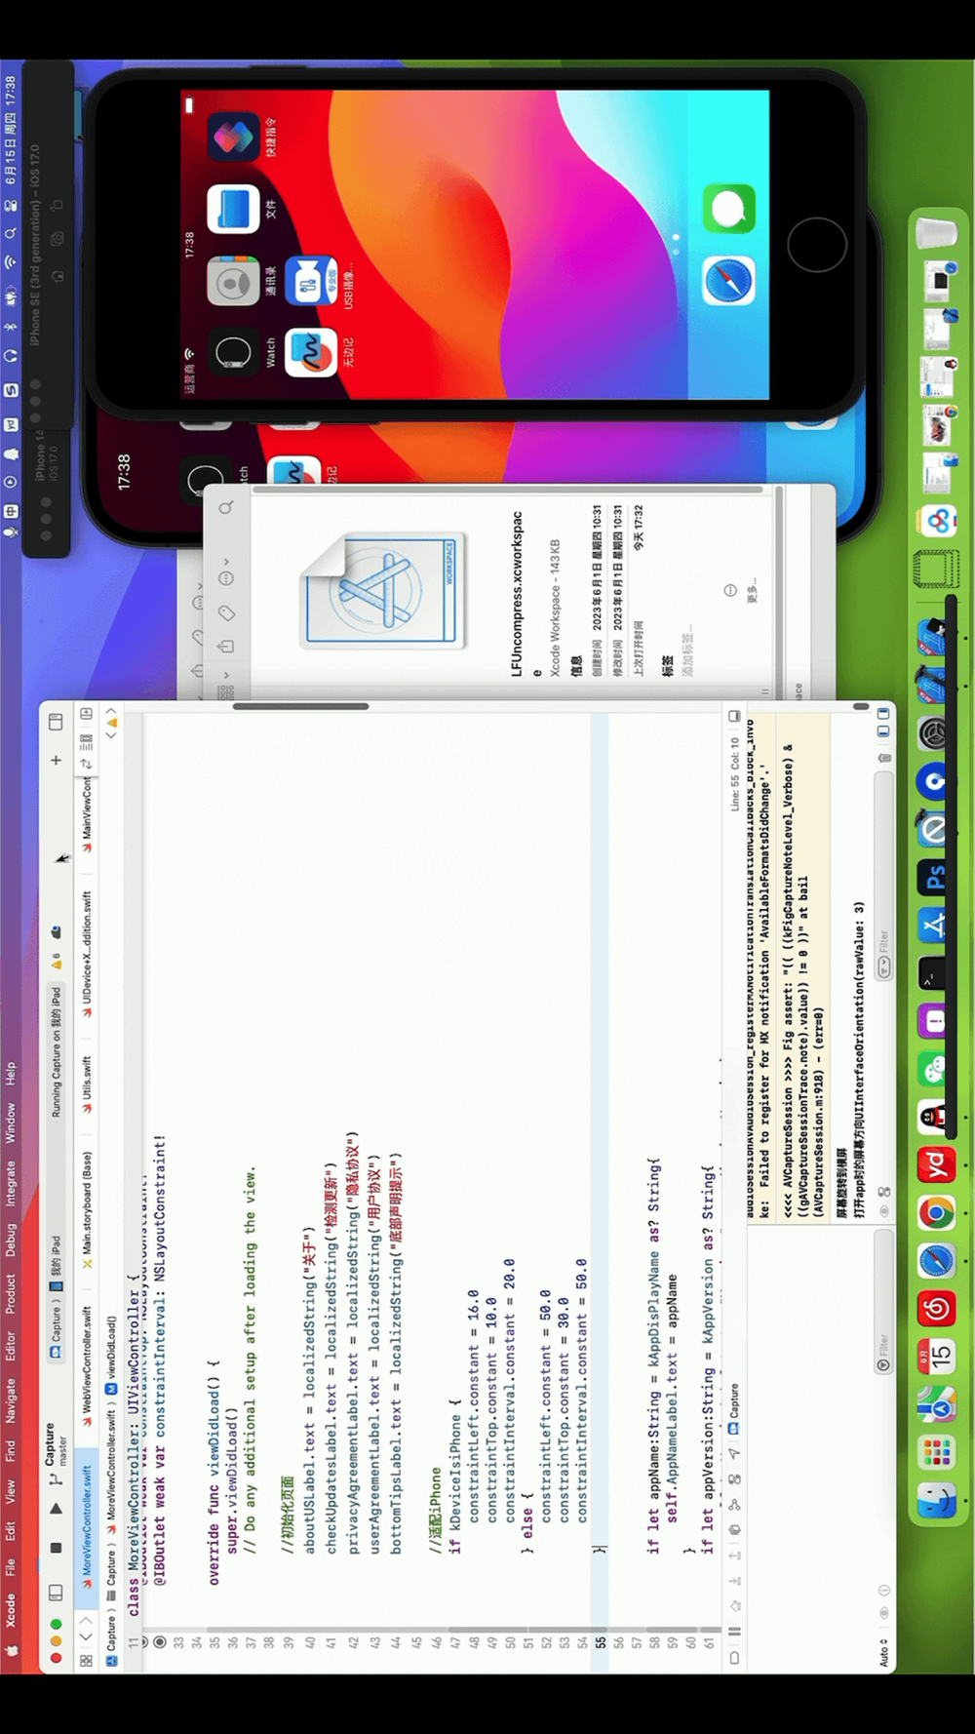
Task: Open the Xcode Product menu
Action: pos(10,1293)
